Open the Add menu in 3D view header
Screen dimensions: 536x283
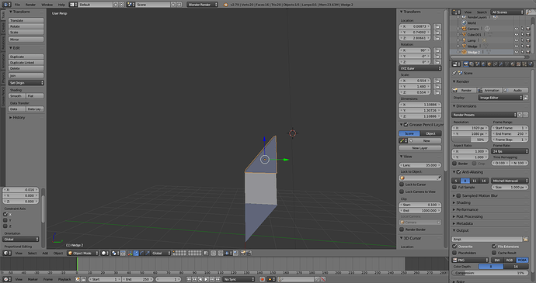point(45,254)
